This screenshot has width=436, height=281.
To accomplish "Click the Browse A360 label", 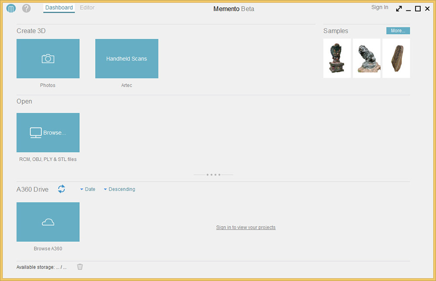I will (x=48, y=249).
